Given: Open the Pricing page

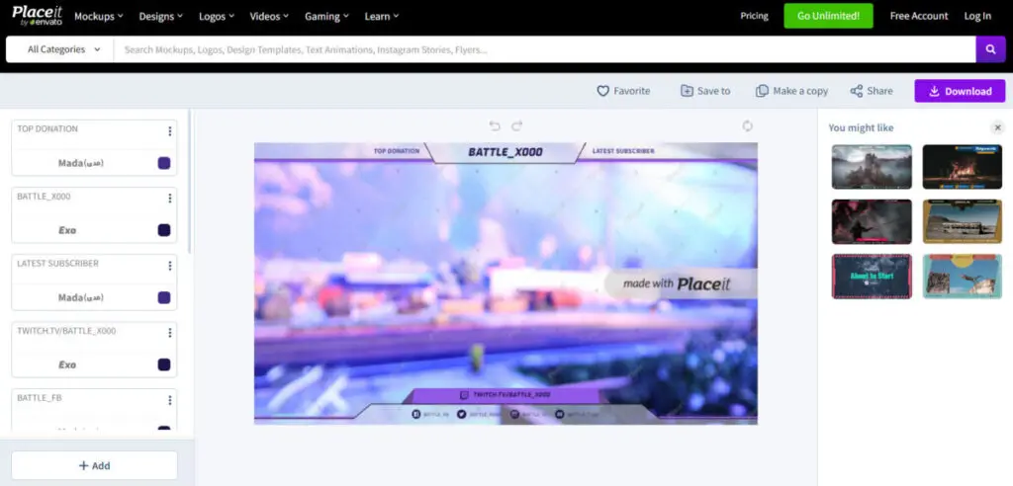Looking at the screenshot, I should coord(754,16).
